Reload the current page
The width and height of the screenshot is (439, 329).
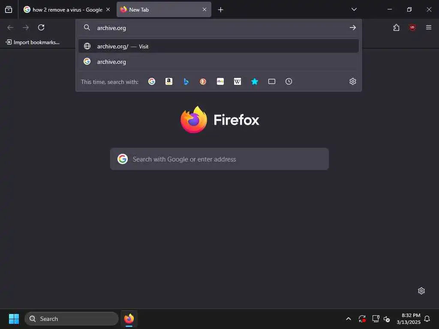coord(41,27)
